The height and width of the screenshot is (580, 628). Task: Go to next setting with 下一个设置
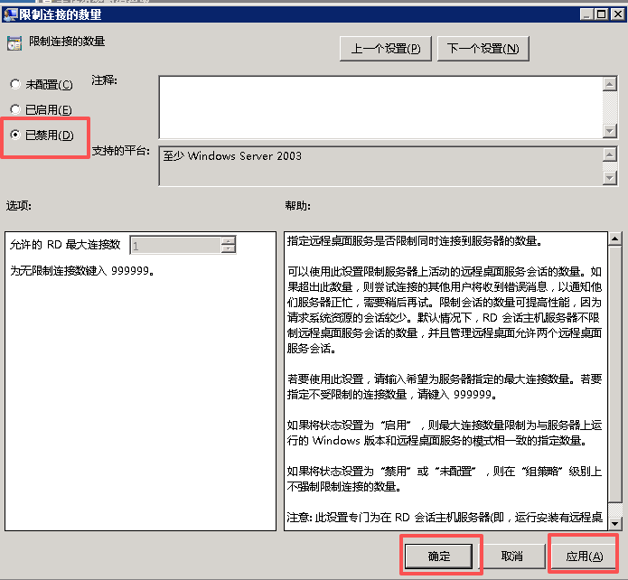point(483,49)
